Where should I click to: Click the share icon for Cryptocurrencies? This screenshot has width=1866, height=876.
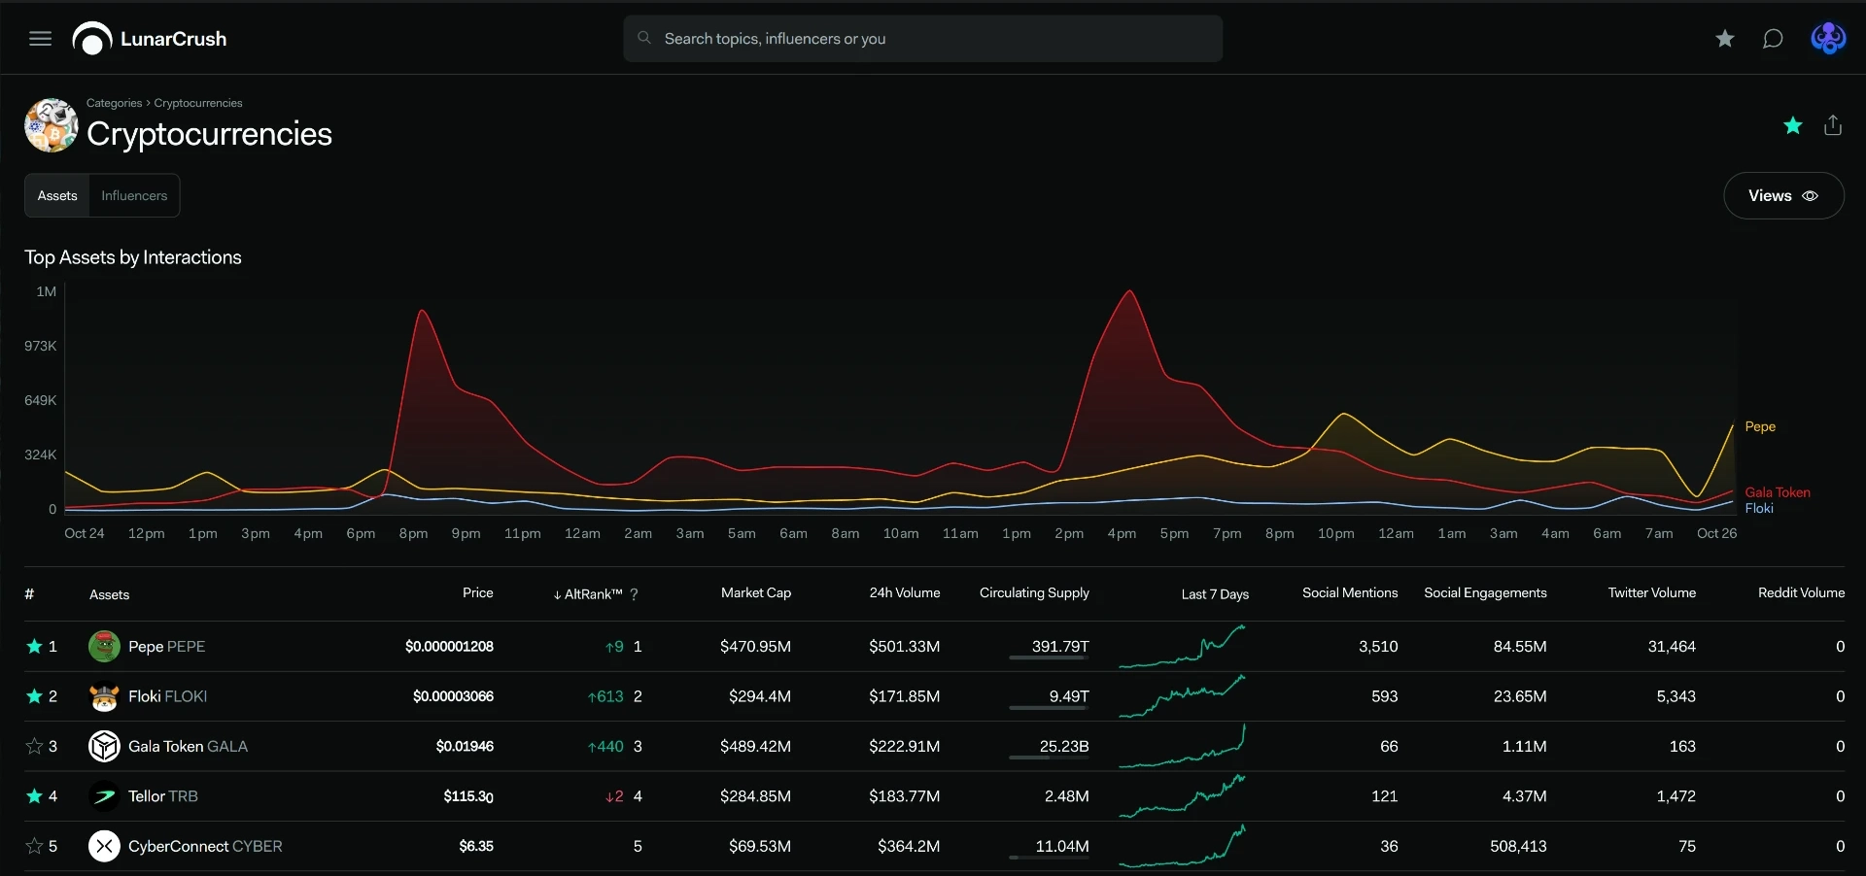(1833, 125)
